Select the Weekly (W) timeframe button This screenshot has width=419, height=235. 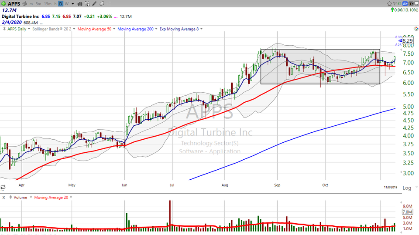[x=66, y=4]
